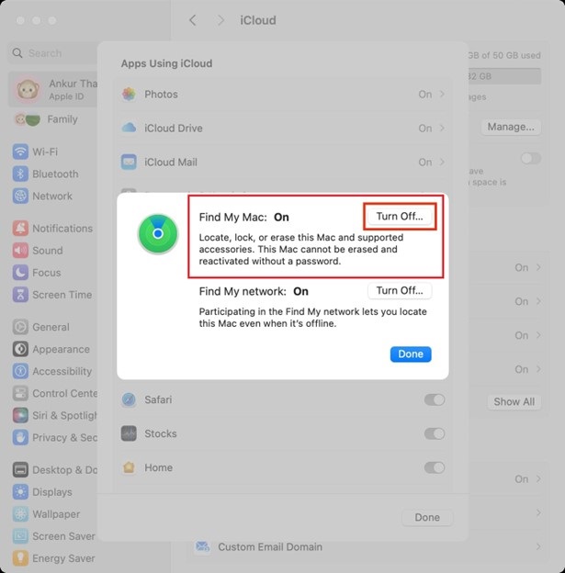Click the Manage storage button
Screen dimensions: 565x573
click(x=511, y=127)
